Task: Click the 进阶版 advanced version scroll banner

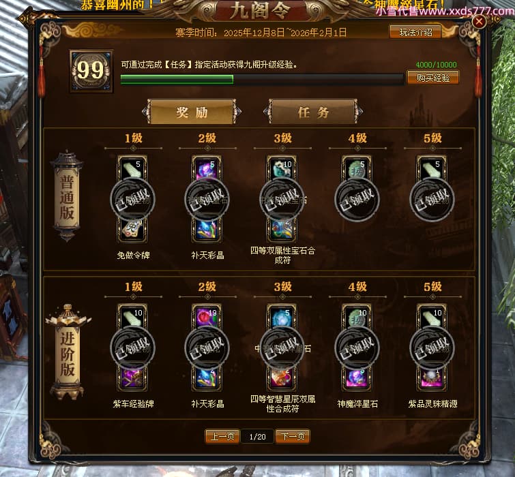Action: (68, 353)
